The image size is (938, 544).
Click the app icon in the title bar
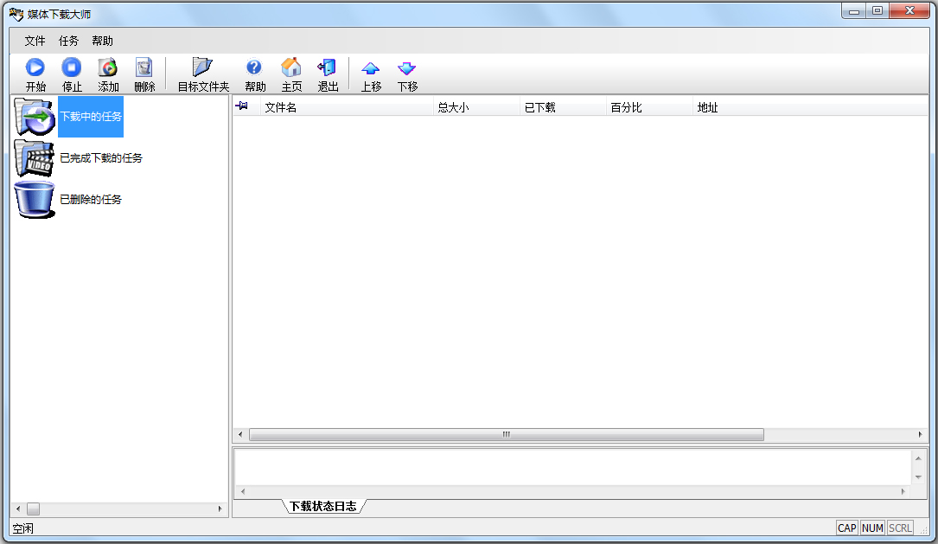pyautogui.click(x=16, y=14)
